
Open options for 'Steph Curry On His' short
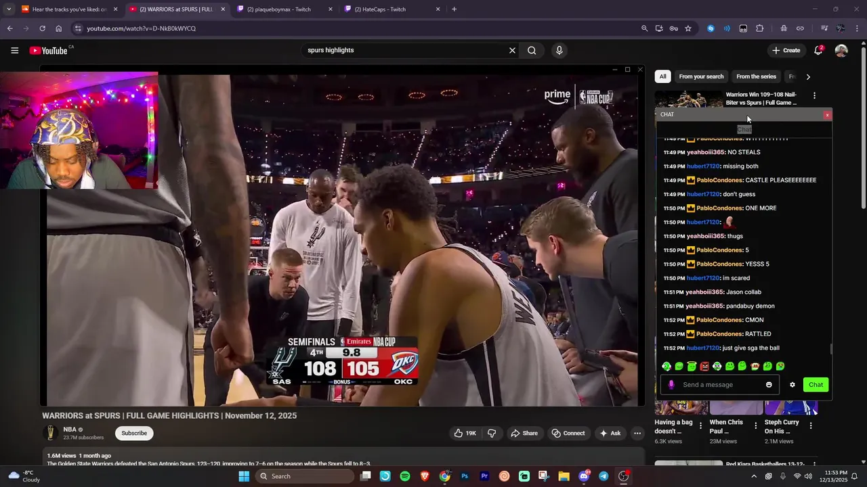click(x=811, y=425)
